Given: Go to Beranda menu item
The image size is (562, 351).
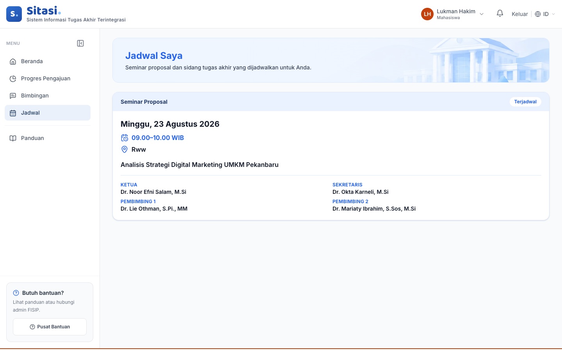Looking at the screenshot, I should tap(48, 61).
